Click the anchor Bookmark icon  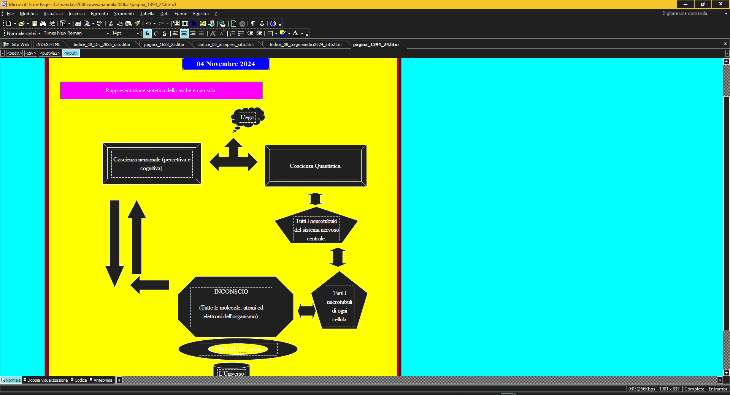(262, 24)
